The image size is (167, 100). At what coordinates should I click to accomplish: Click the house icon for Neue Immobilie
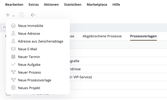(x=13, y=26)
